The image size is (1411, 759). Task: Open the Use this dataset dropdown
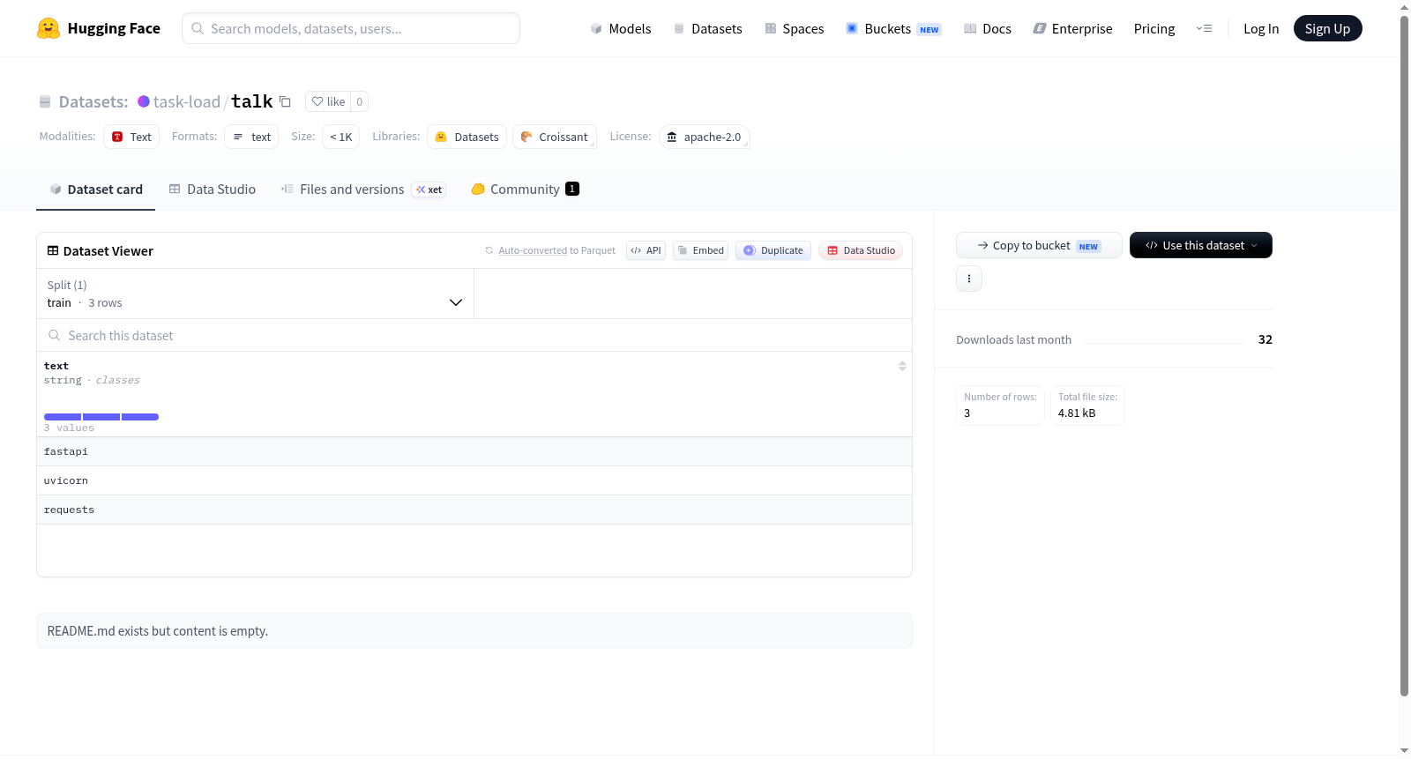point(1201,245)
